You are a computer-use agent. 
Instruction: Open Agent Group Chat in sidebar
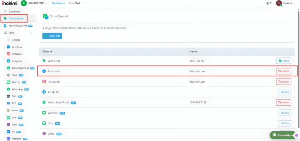tap(18, 26)
